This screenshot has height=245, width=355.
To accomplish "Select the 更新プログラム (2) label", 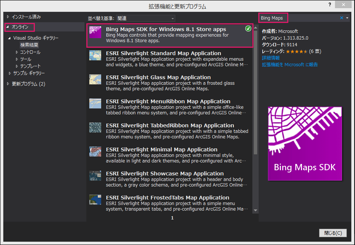I will coord(29,84).
